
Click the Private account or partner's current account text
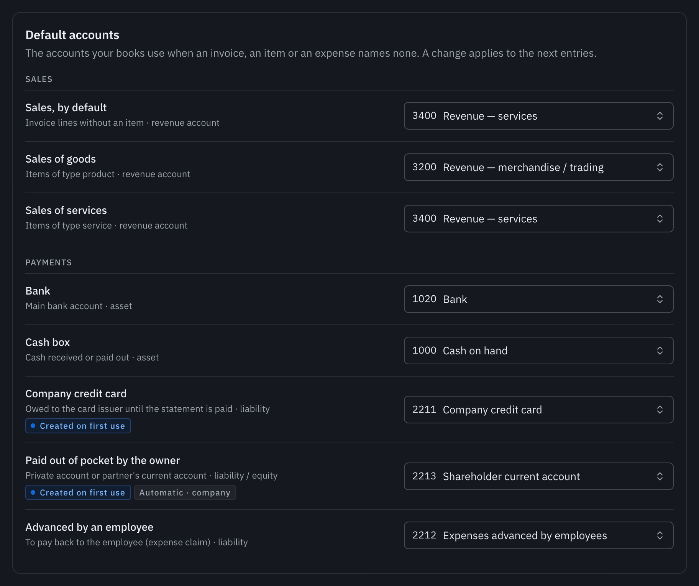[x=151, y=476]
